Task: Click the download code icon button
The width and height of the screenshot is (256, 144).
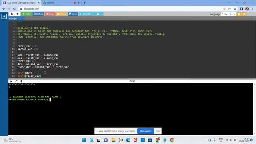Action: click(98, 14)
